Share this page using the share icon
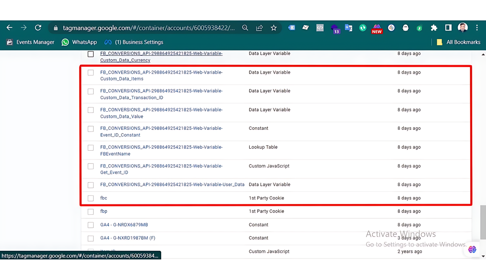486x273 pixels. 260,28
